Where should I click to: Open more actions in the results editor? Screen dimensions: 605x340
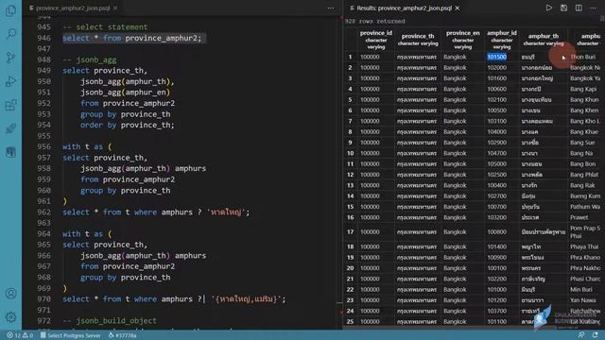[x=593, y=8]
